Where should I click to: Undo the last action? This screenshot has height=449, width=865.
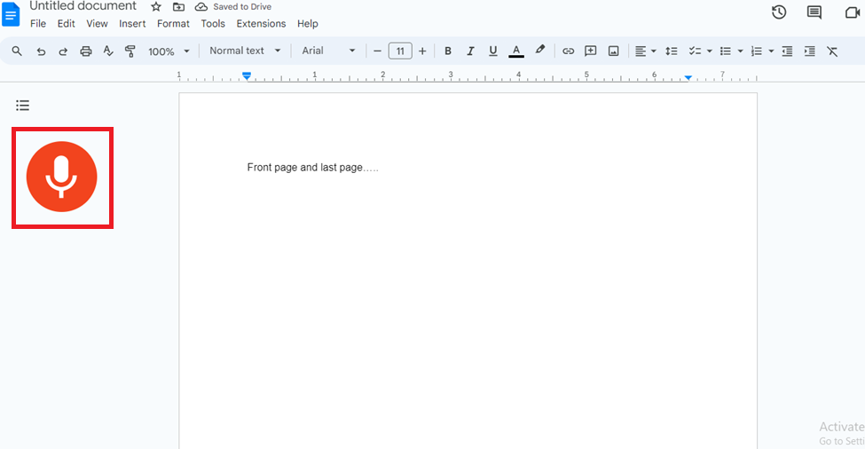coord(41,51)
